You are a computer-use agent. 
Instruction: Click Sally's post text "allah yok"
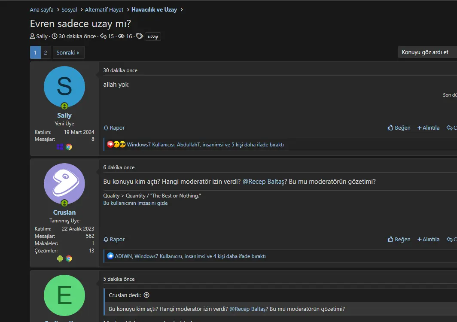[116, 85]
